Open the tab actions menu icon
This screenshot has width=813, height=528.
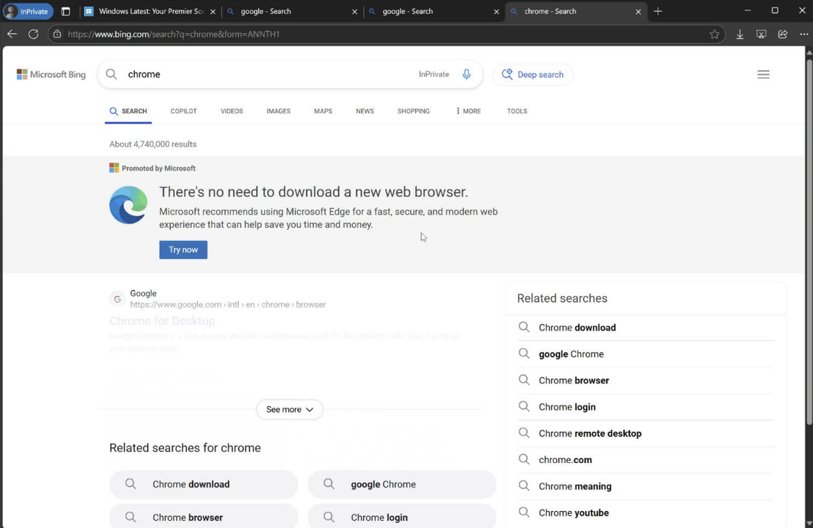coord(66,12)
